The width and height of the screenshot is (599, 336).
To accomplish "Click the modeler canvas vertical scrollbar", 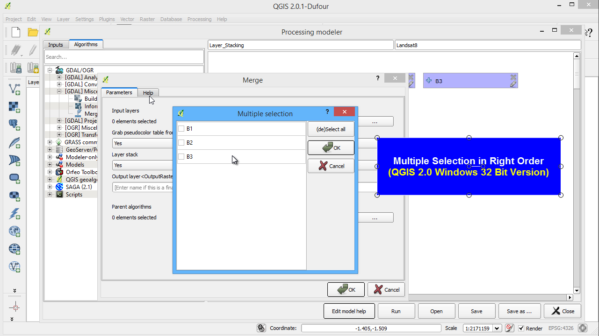I will click(x=577, y=173).
